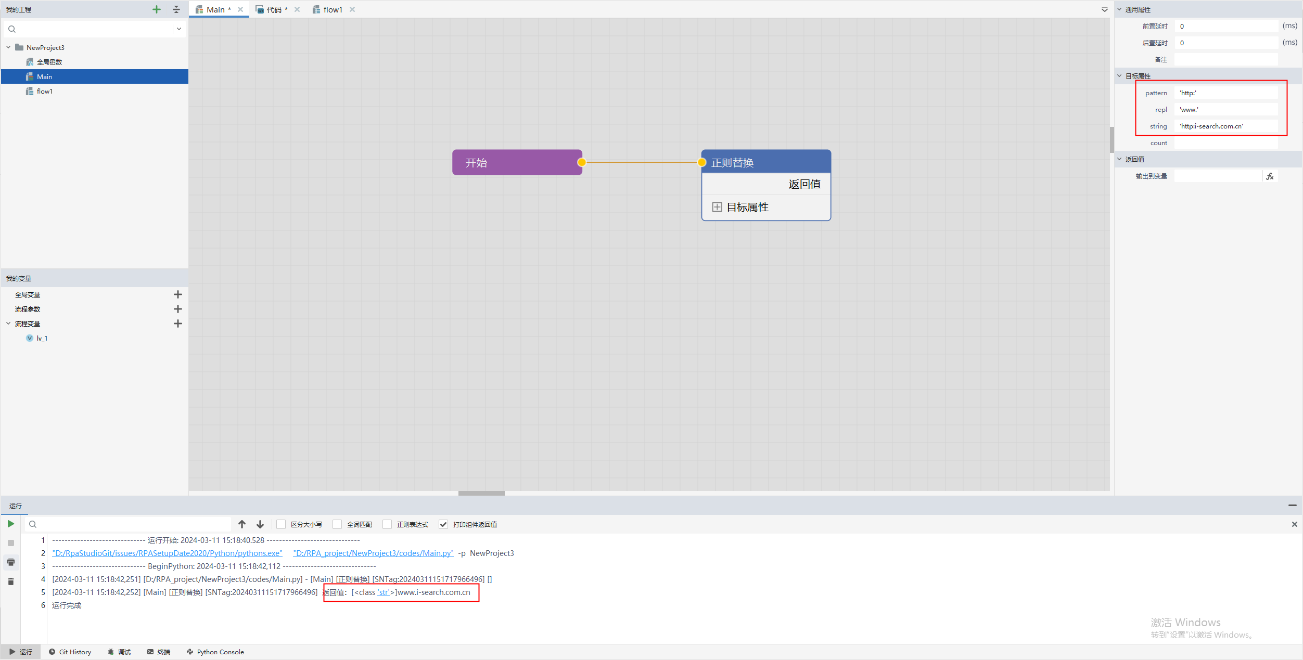Go to previous search result arrow
Screen dimensions: 1303x660
coord(242,524)
